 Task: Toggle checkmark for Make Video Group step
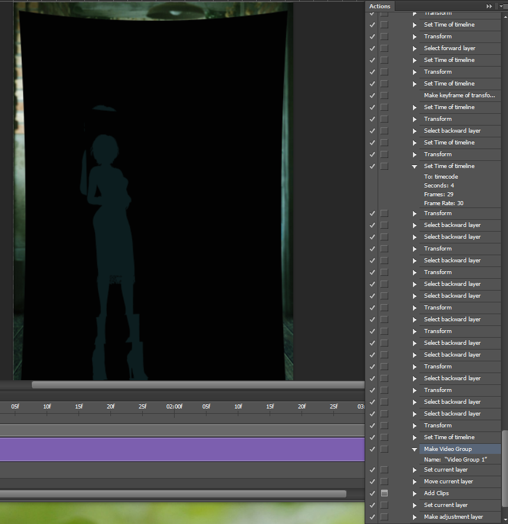click(x=372, y=449)
